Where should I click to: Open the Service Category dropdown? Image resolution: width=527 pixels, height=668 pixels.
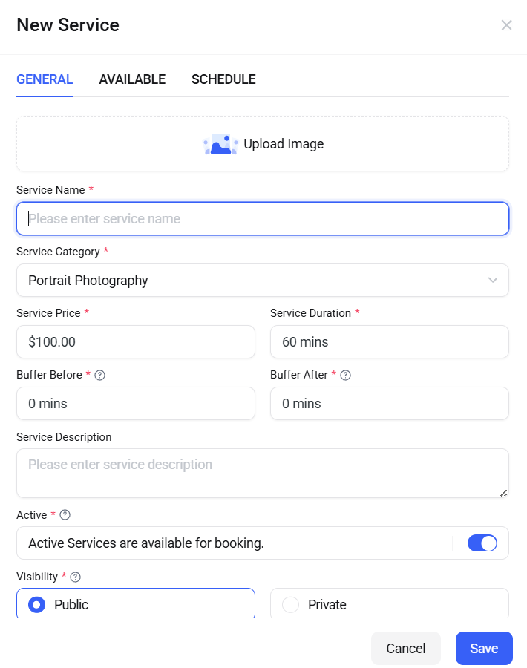tap(262, 281)
